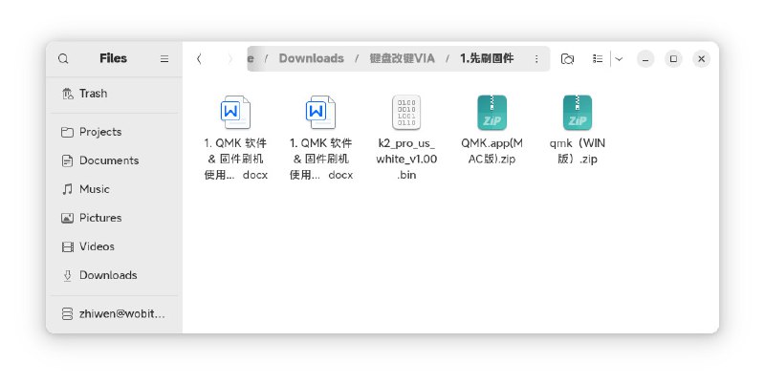Click QMK.app(MAC版).zip filename text

coord(492,151)
